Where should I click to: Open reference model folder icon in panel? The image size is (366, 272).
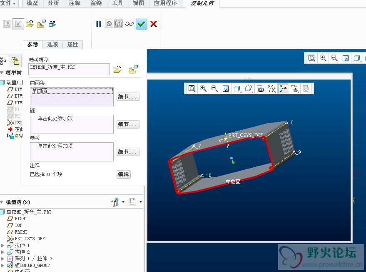(x=118, y=69)
